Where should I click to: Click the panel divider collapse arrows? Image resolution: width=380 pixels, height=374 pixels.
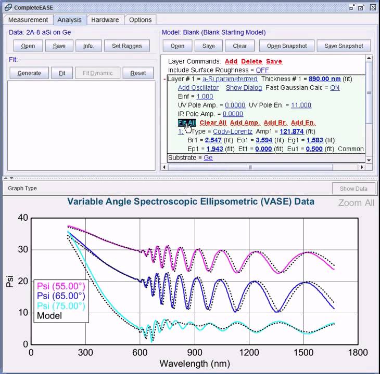(8, 178)
